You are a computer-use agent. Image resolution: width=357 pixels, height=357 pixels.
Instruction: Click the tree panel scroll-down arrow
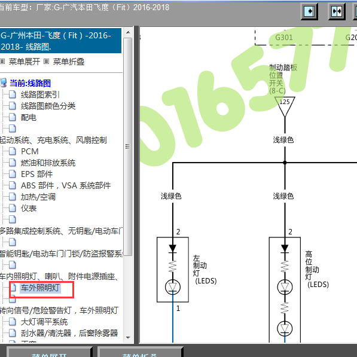128,338
